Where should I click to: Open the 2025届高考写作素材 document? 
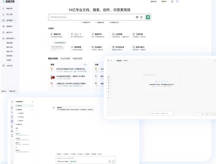pyautogui.click(x=71, y=76)
